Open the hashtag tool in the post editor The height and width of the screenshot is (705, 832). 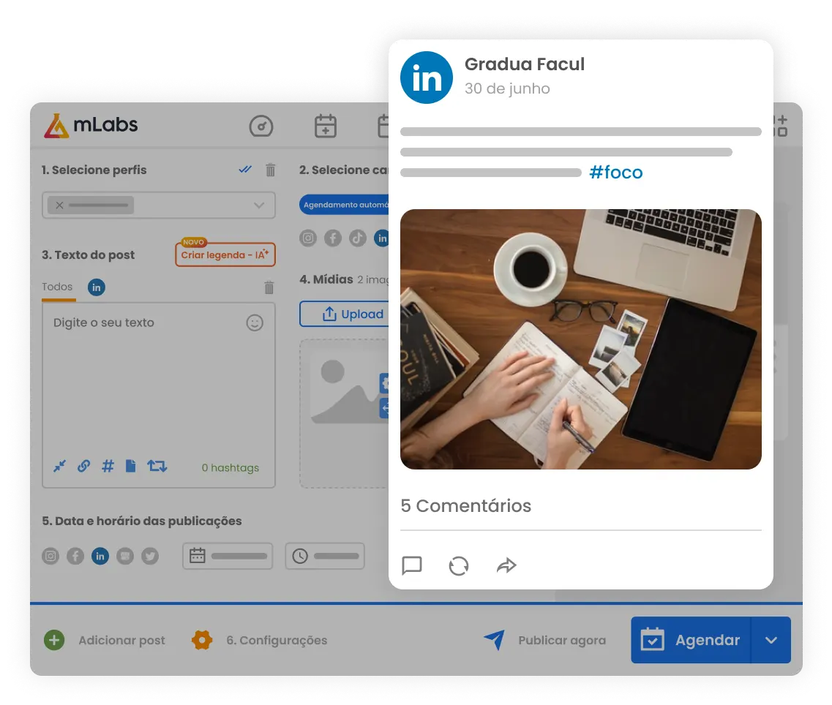point(108,466)
